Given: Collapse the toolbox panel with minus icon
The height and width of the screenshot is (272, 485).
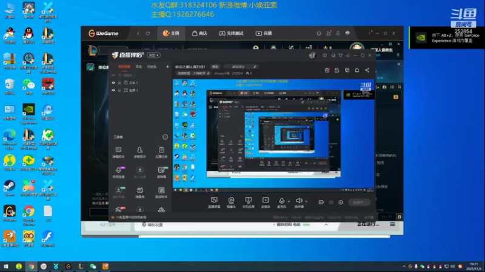Looking at the screenshot, I should tap(165, 137).
